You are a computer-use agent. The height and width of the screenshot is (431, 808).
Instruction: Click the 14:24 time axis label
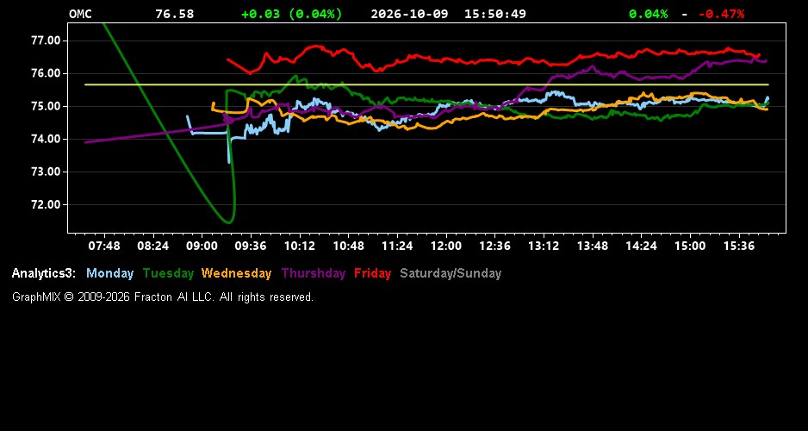pos(642,246)
